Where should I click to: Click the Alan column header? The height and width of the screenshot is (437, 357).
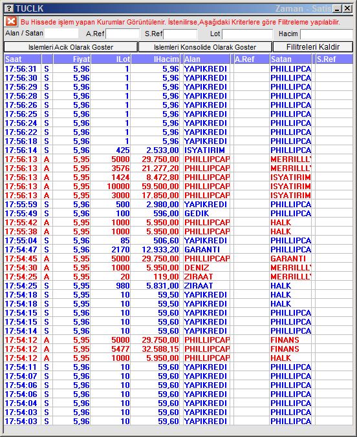207,59
